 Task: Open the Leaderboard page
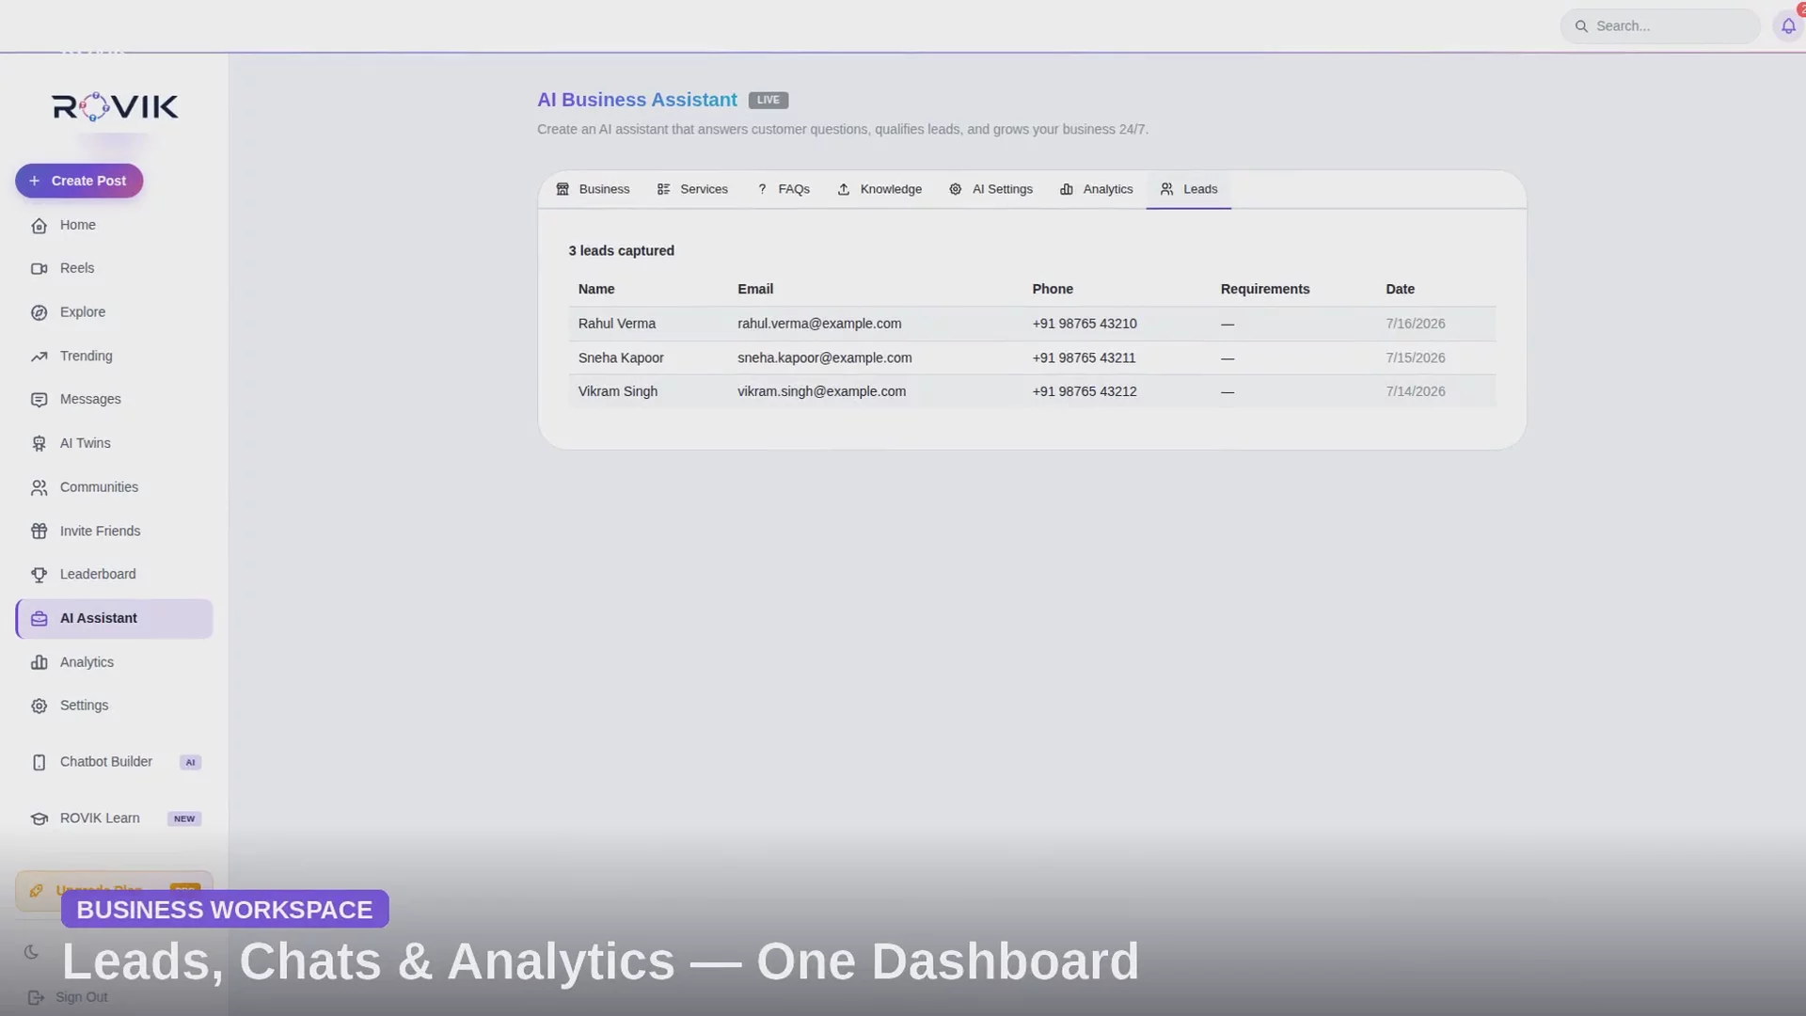click(114, 574)
